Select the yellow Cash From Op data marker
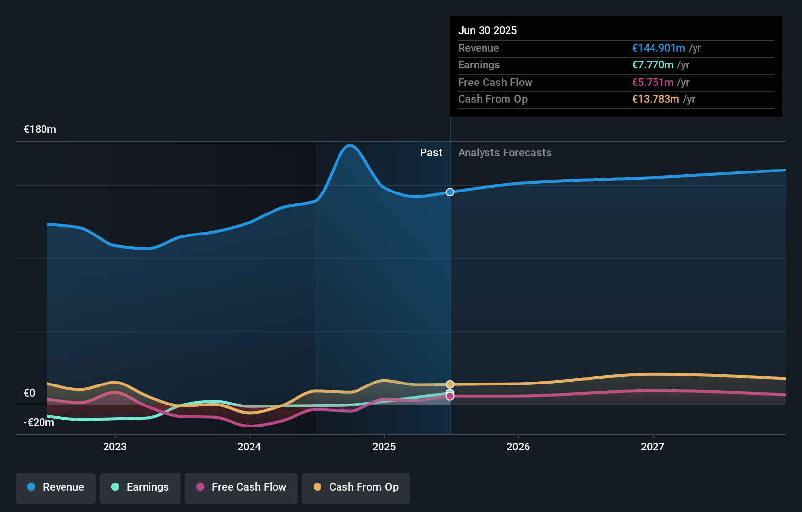The width and height of the screenshot is (802, 512). [x=449, y=384]
